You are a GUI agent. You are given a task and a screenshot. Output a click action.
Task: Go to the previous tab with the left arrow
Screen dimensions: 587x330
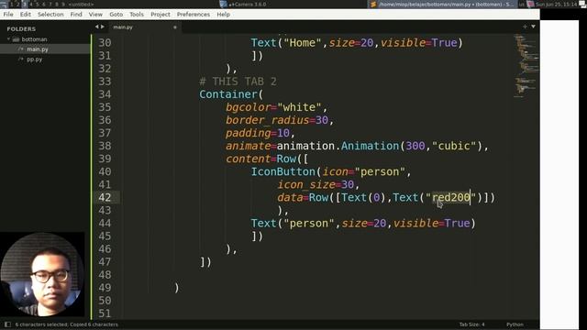click(x=96, y=27)
